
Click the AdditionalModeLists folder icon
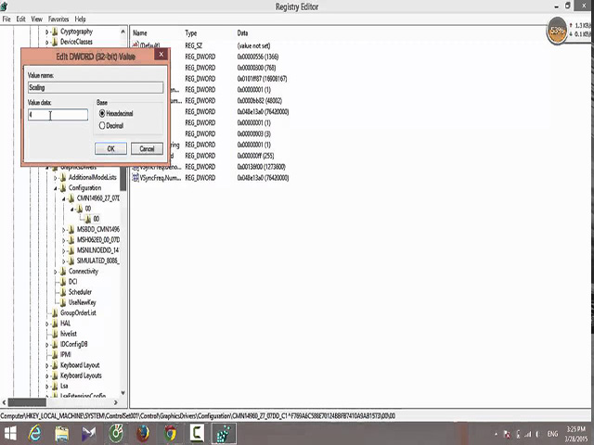click(63, 177)
